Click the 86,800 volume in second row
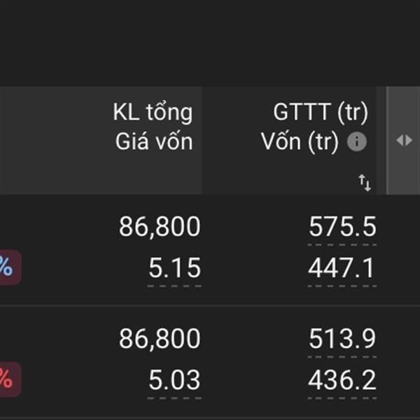Screen dimensions: 420x420 (160, 339)
